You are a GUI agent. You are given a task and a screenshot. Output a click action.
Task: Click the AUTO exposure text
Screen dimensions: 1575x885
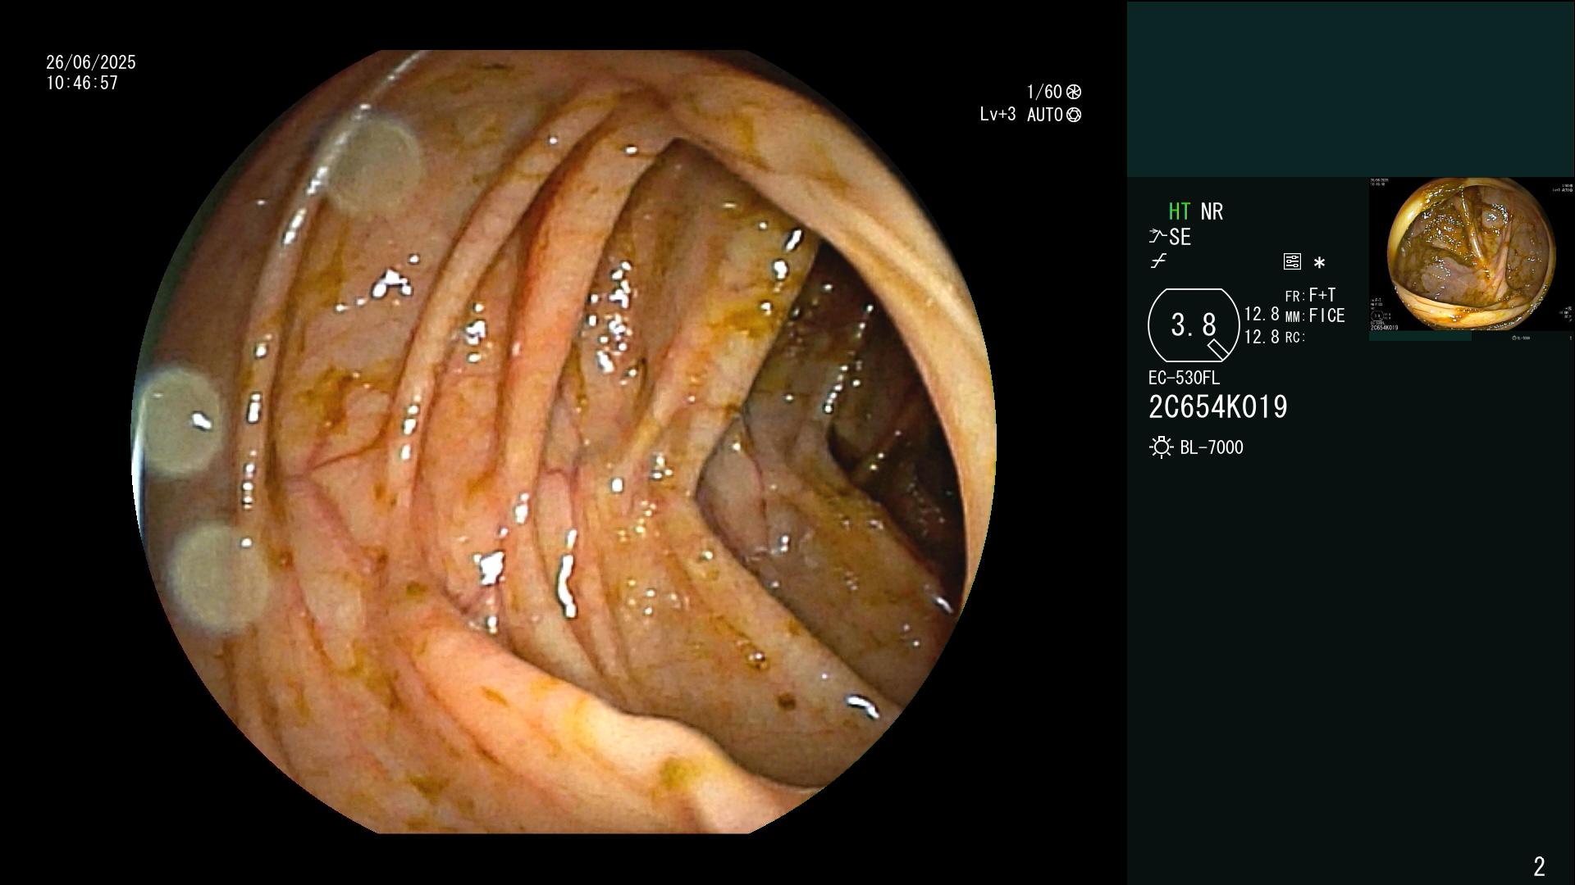pos(1044,115)
